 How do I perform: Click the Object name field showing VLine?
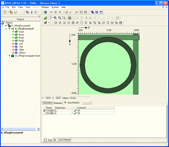[80, 98]
